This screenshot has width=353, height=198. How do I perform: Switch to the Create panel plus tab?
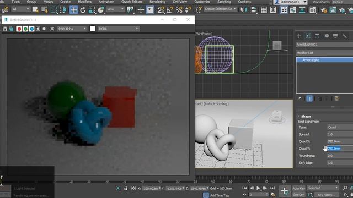click(299, 36)
